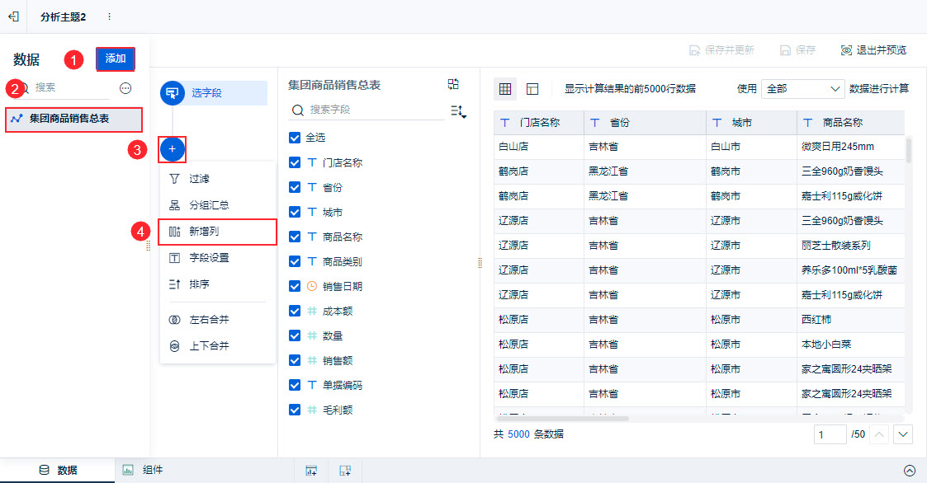Uncheck the 全选 checkbox
The image size is (927, 483).
(295, 138)
